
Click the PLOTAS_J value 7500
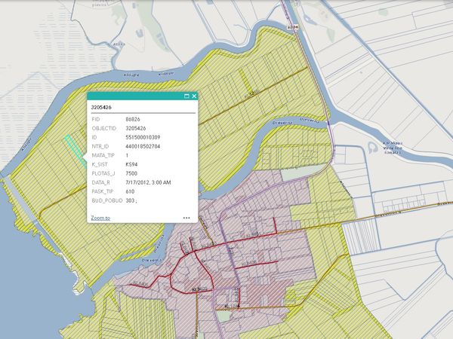pyautogui.click(x=131, y=173)
